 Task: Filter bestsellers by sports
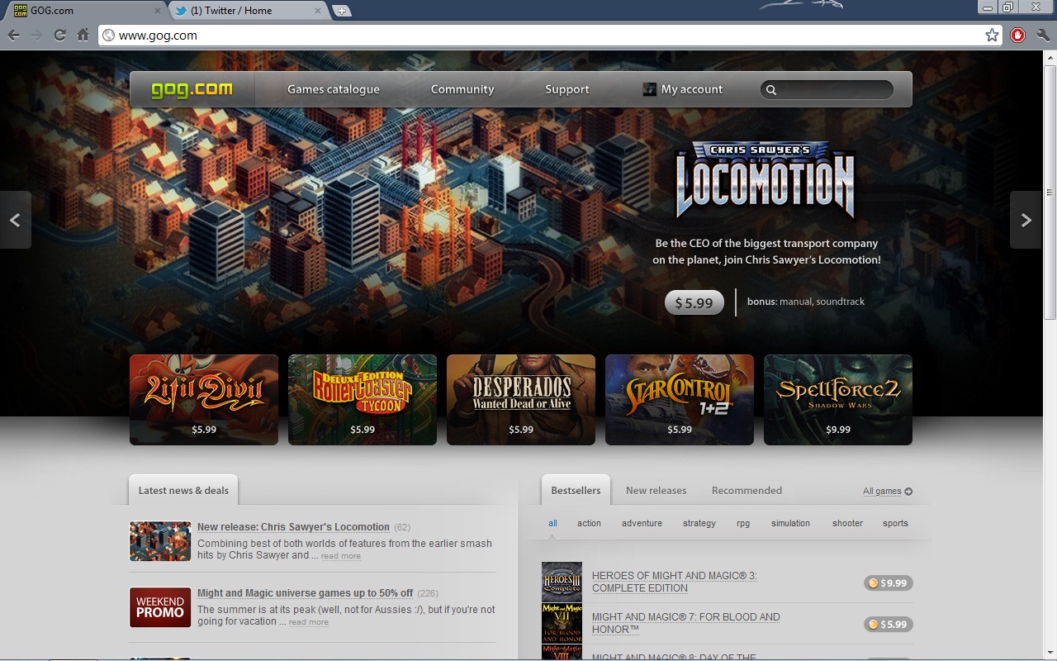coord(895,523)
